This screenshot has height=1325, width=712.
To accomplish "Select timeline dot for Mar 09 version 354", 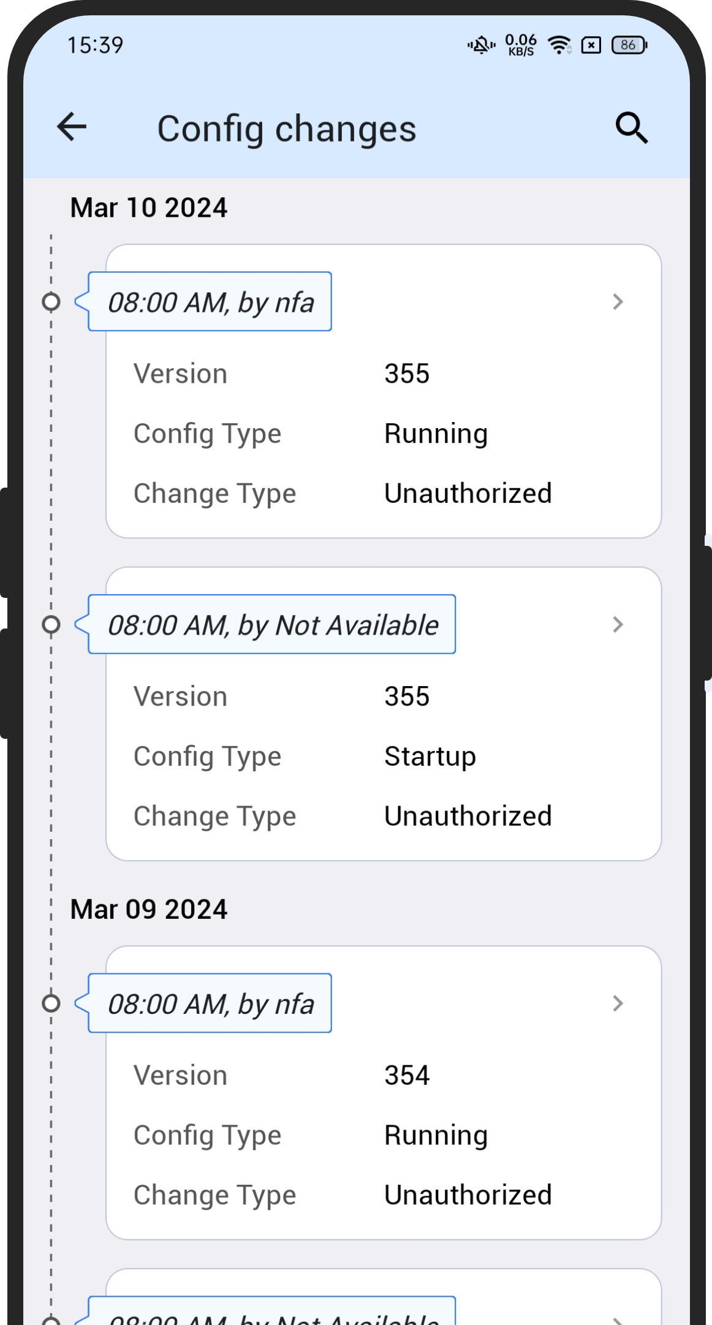I will point(51,1003).
